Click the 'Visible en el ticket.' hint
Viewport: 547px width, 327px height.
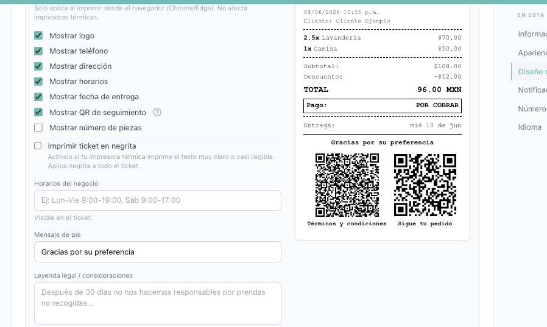click(63, 217)
